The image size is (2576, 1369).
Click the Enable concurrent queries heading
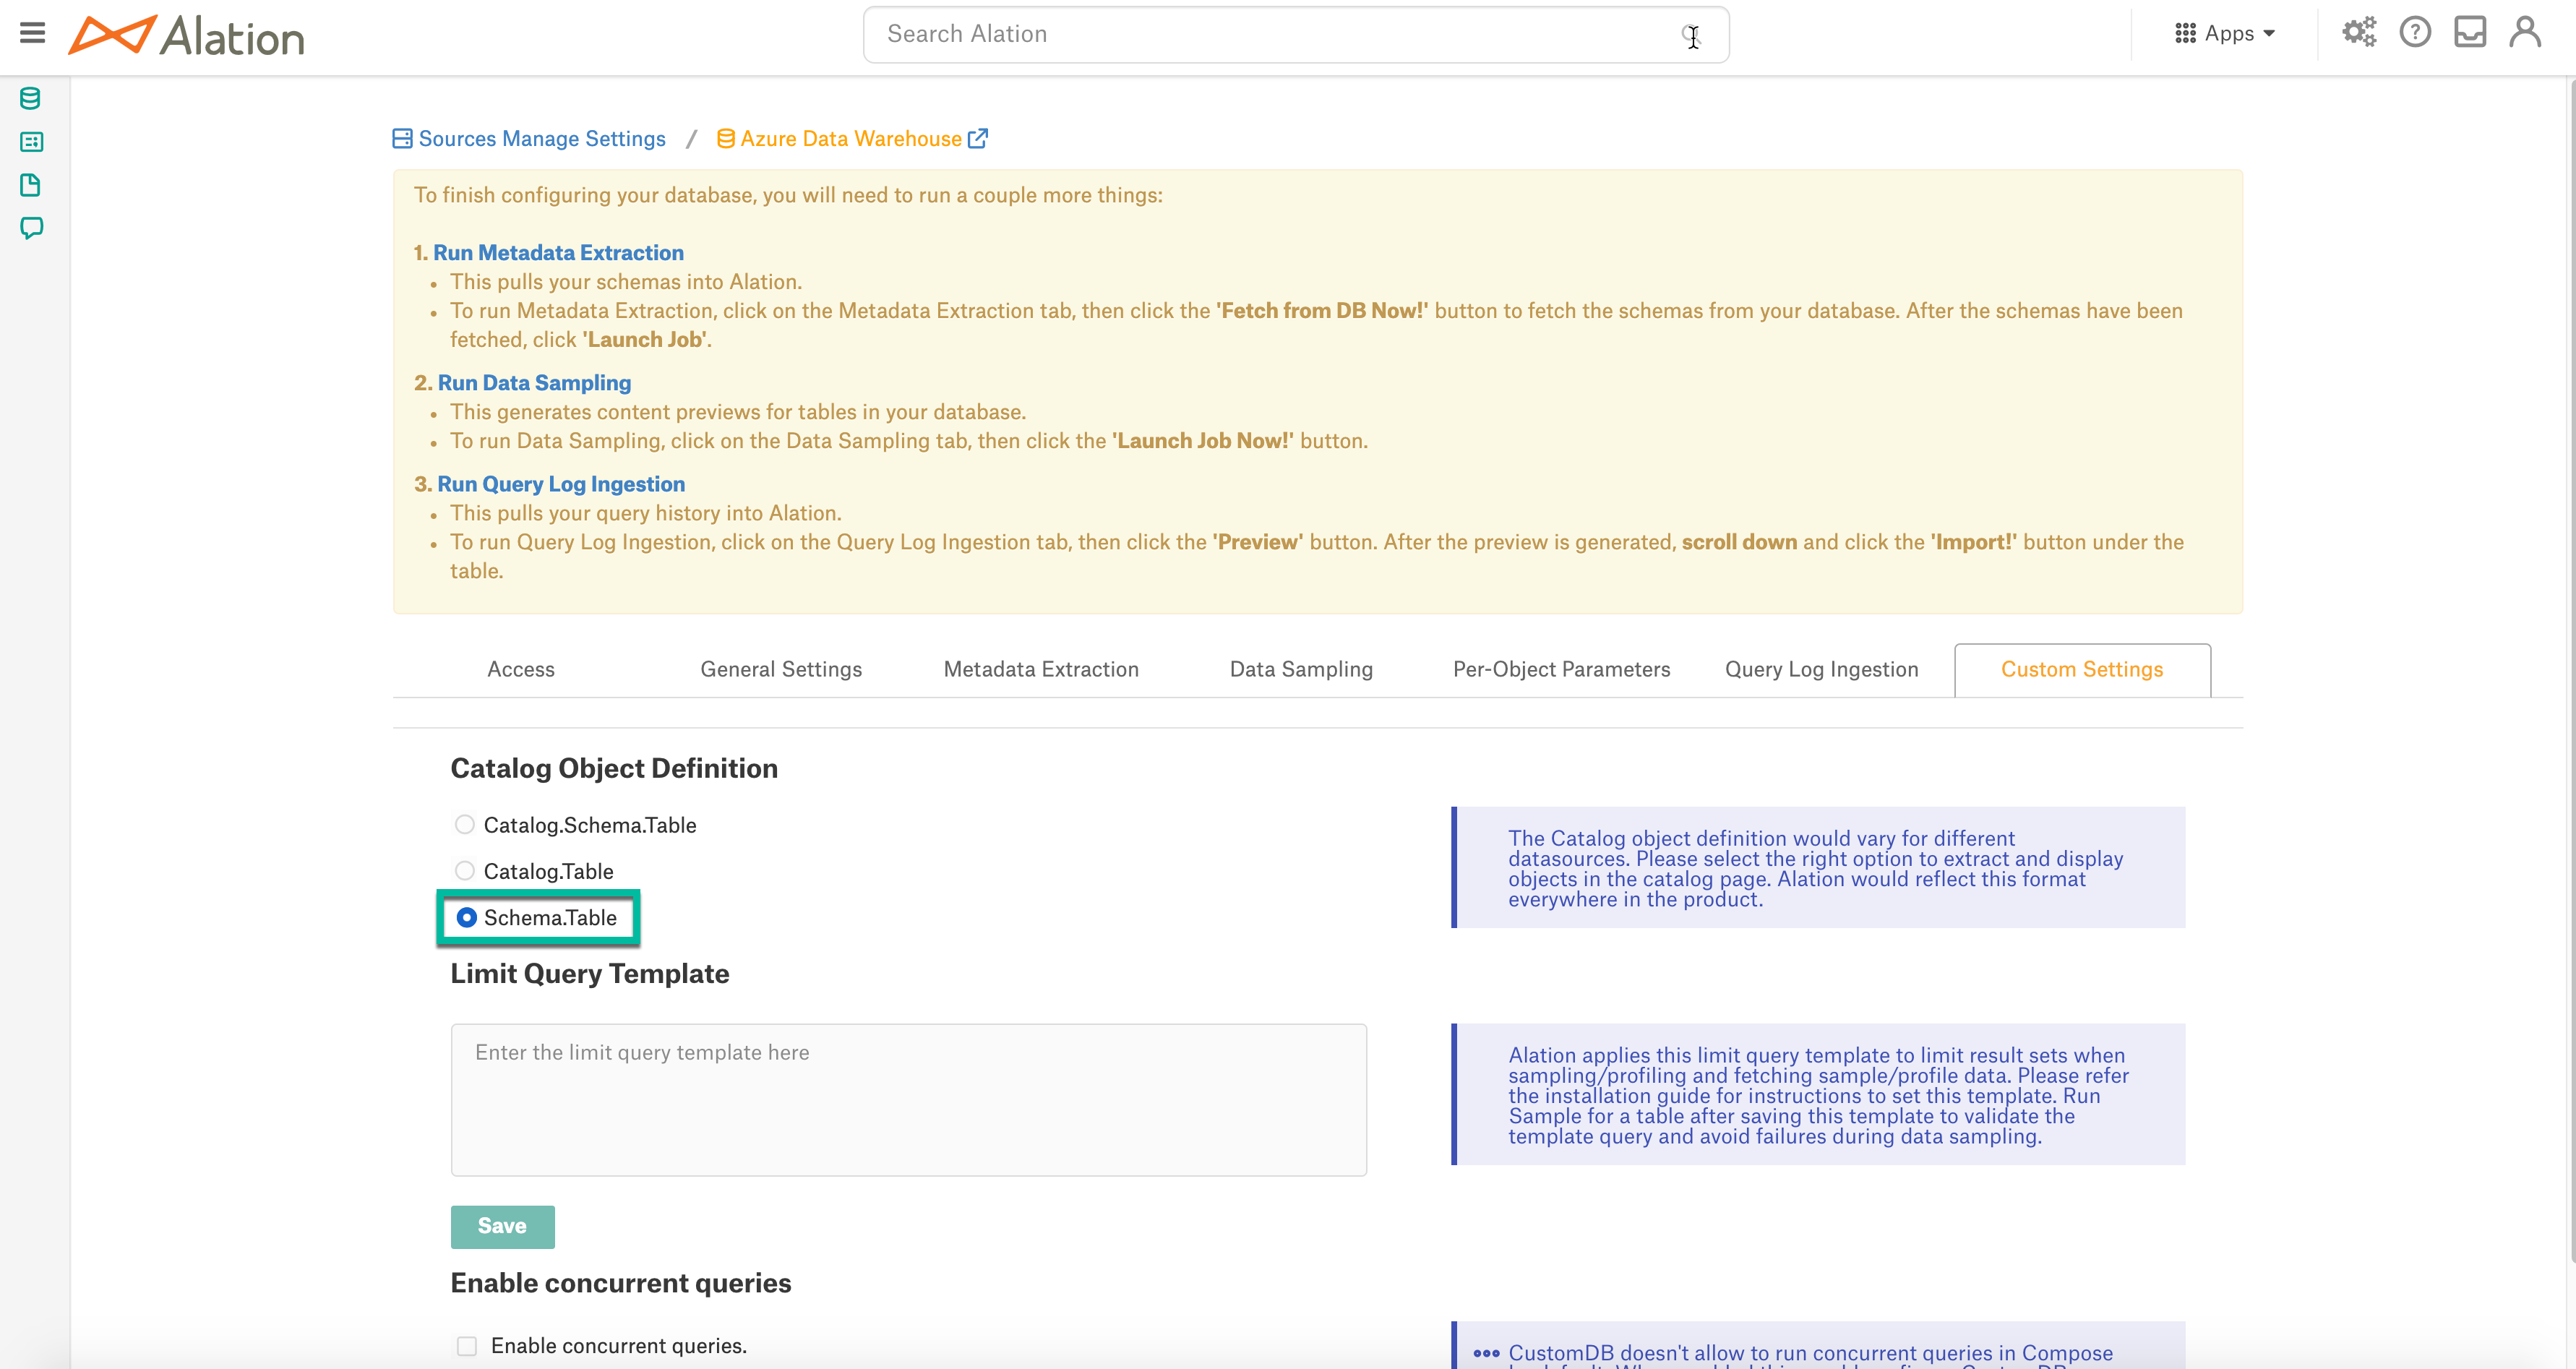click(x=621, y=1283)
